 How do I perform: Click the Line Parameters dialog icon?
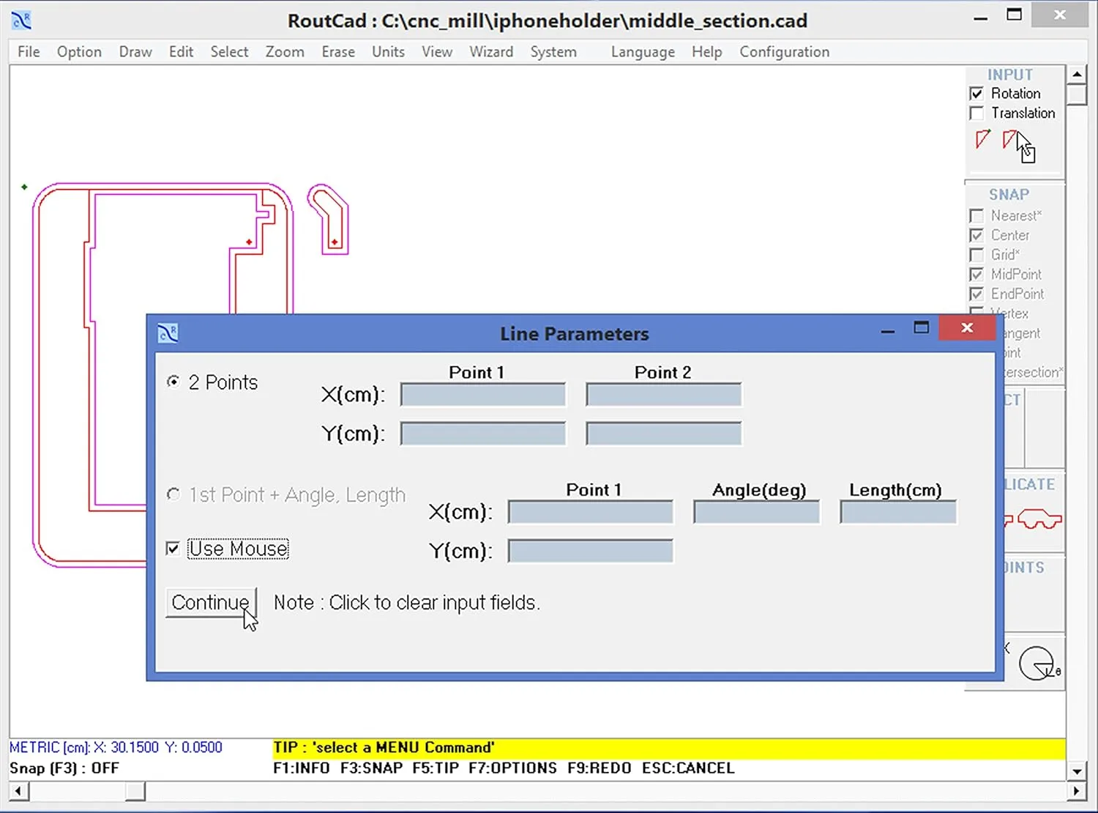(x=168, y=333)
